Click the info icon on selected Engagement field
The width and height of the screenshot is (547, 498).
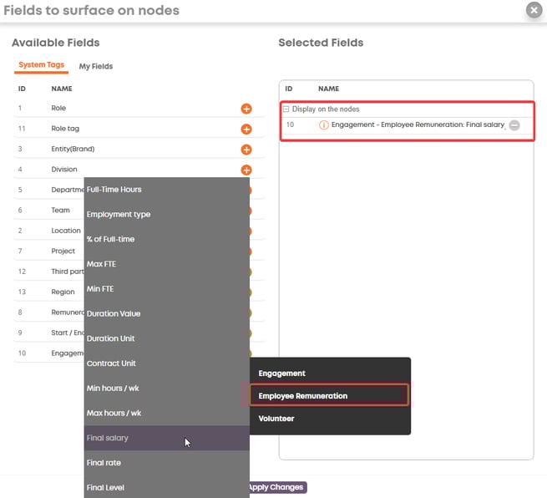[323, 125]
